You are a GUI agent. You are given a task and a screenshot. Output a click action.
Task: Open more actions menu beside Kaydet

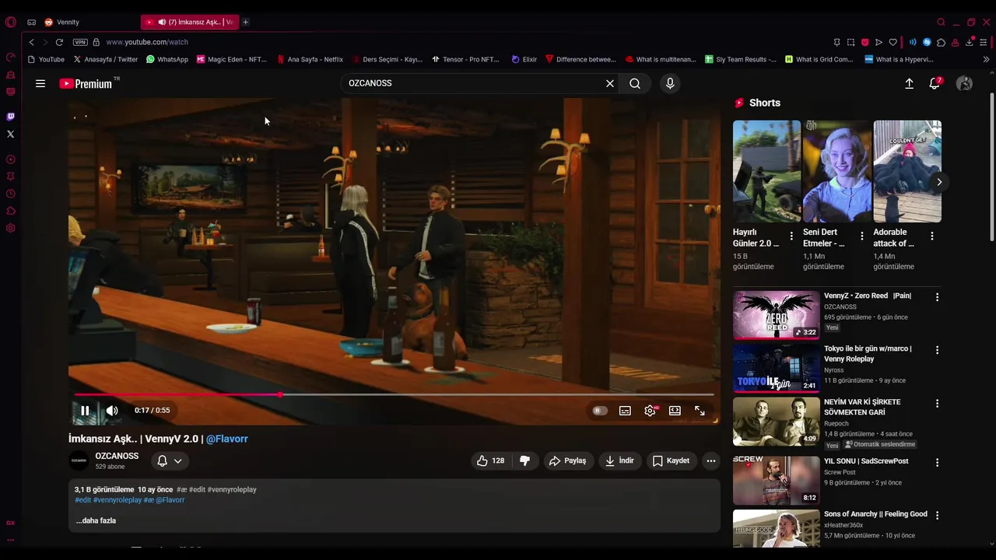[x=710, y=460]
